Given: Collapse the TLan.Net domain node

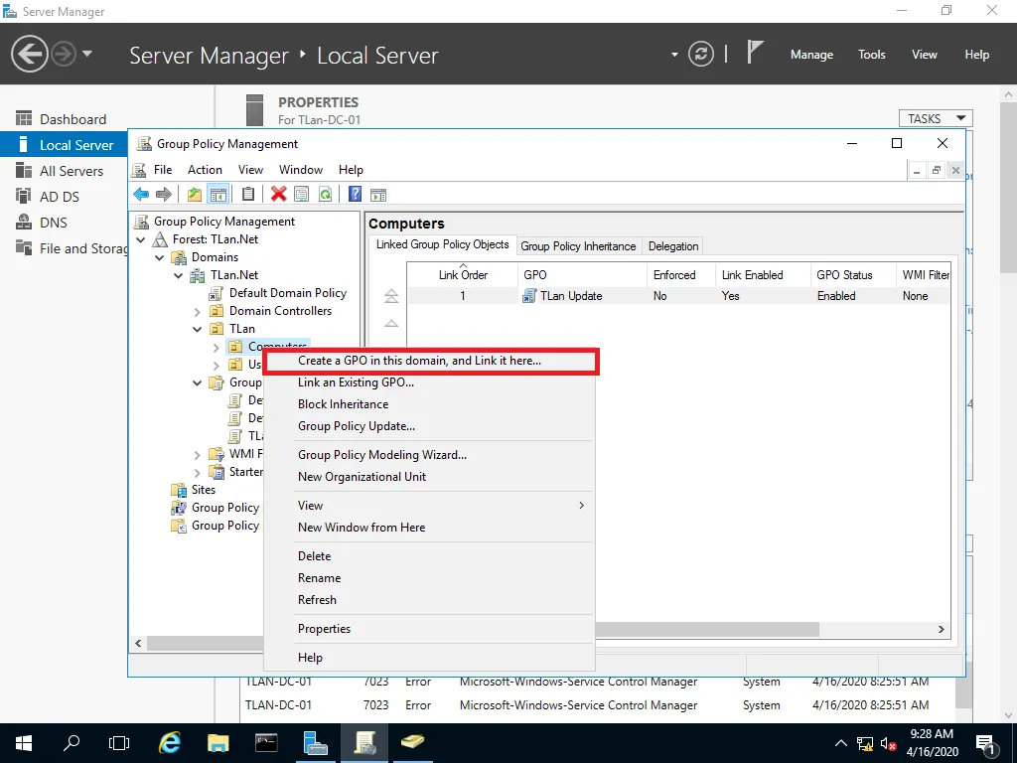Looking at the screenshot, I should [x=179, y=276].
